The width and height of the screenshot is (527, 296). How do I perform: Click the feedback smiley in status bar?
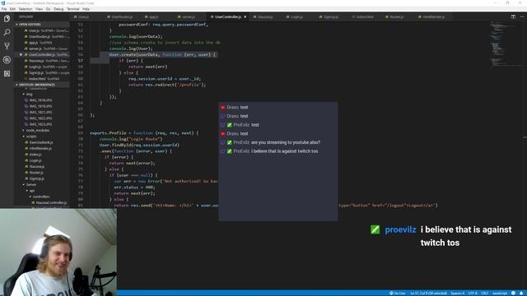(x=513, y=293)
